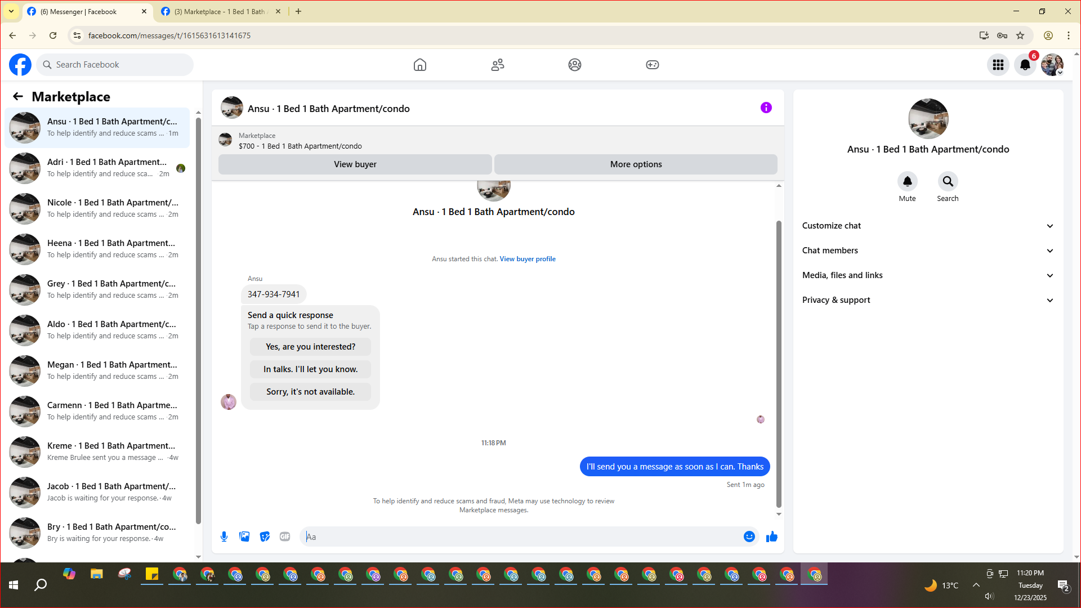Open the GIF picker
Image resolution: width=1081 pixels, height=608 pixels.
click(x=285, y=537)
